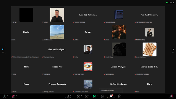
Task: Select Miftahul Choiriyah's thumbnail
Action: (x=119, y=15)
